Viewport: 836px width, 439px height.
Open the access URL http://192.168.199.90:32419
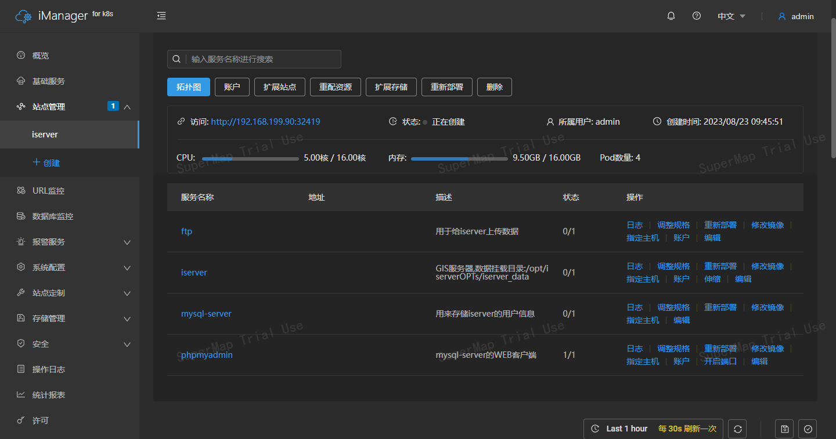click(265, 122)
